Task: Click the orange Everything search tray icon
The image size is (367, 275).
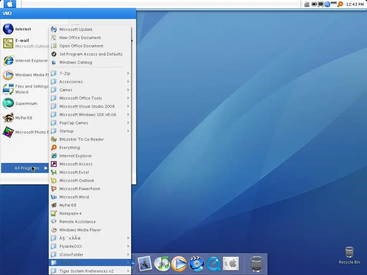Action: 340,4
